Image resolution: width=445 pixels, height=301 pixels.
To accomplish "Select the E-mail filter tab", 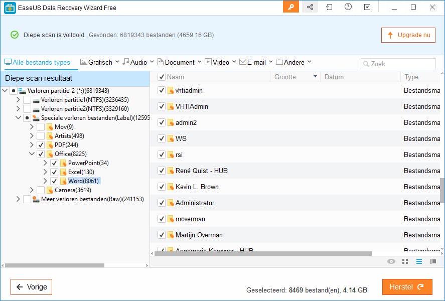I will (252, 62).
